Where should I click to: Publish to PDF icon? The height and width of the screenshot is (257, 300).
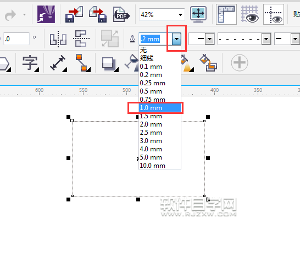coord(121,14)
